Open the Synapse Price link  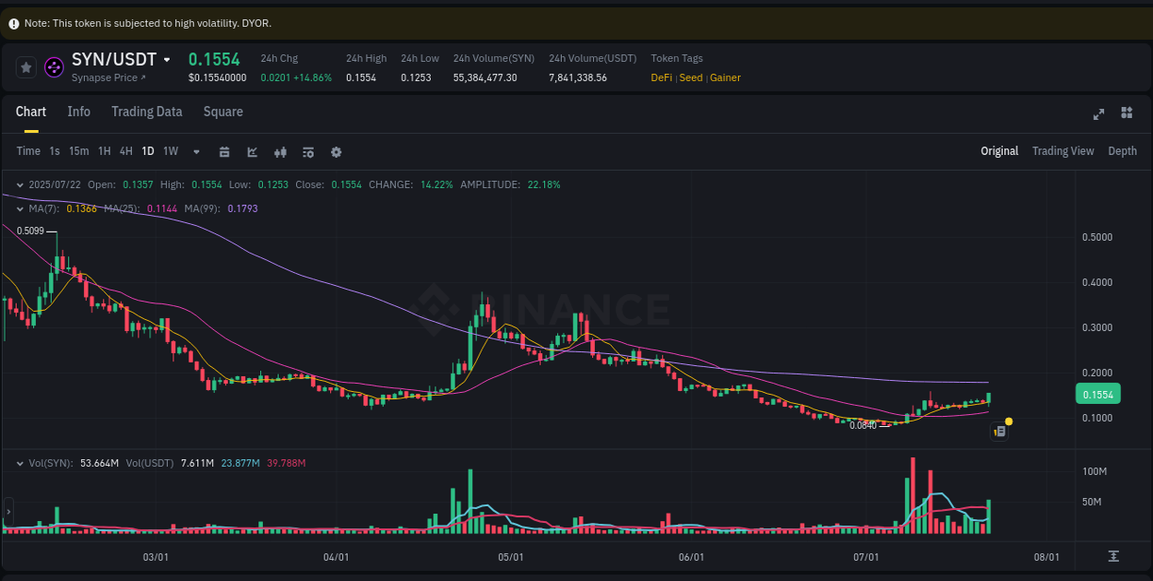109,77
